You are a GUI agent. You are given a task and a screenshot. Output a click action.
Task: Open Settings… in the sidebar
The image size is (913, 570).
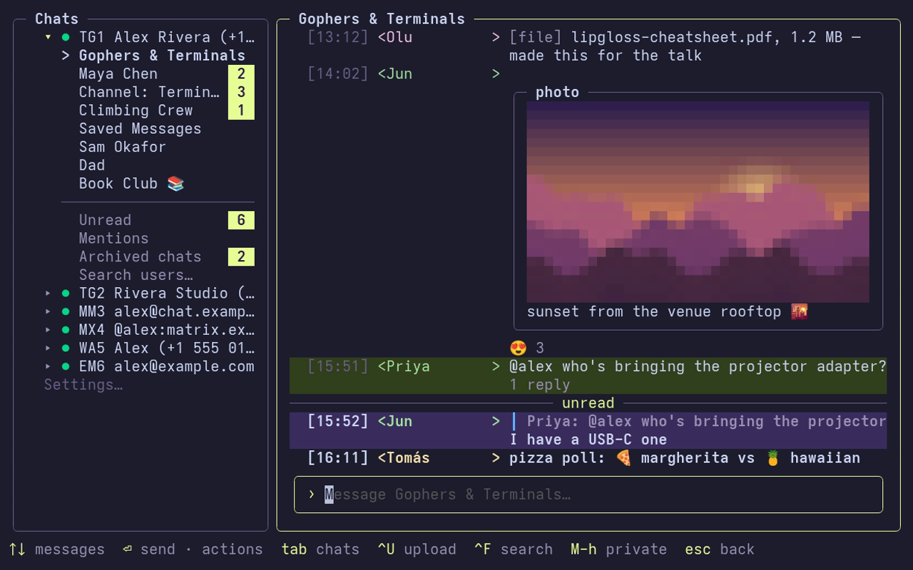[x=83, y=385]
